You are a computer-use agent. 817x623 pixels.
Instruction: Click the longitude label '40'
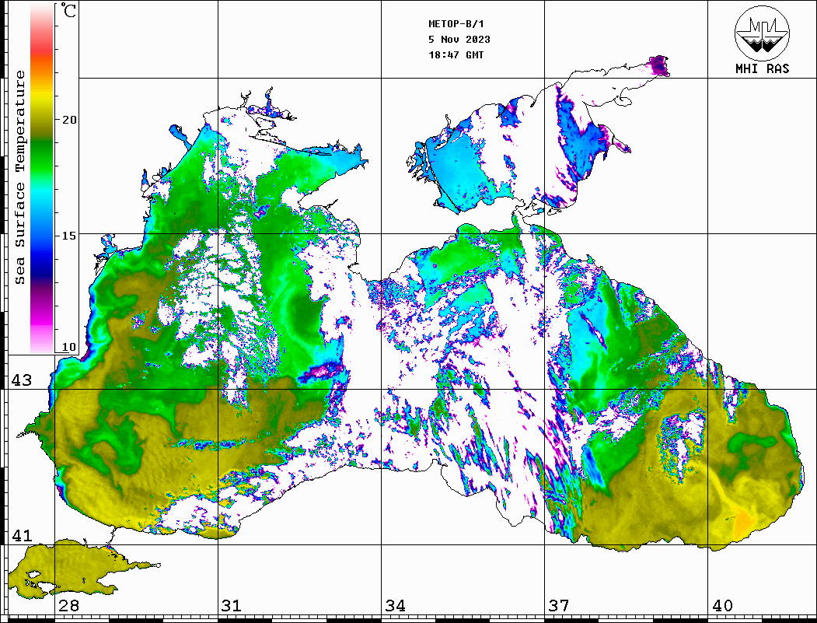point(722,605)
